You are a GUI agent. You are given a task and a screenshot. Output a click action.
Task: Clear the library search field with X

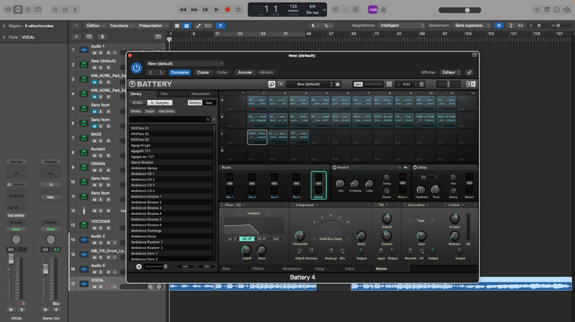point(208,120)
